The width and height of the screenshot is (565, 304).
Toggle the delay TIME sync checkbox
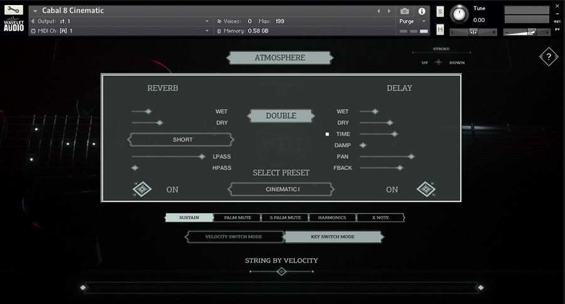point(327,134)
